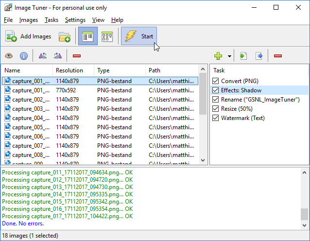The width and height of the screenshot is (310, 241).
Task: Disable the Watermark (Text) task
Action: [216, 118]
